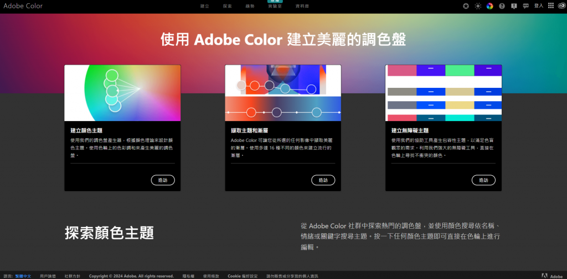Screen dimensions: 567x279
Task: Click the gradient extraction card thumbnail
Action: (283, 93)
